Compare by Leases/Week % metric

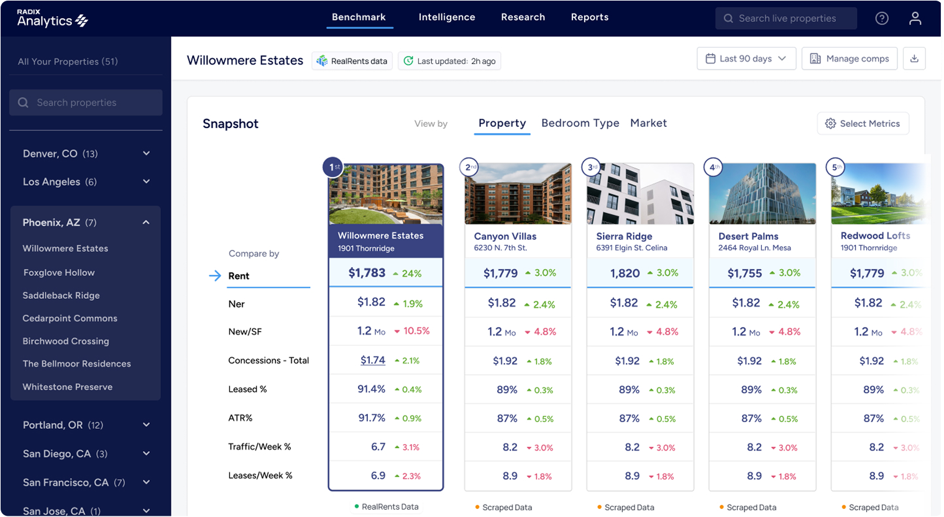coord(260,475)
